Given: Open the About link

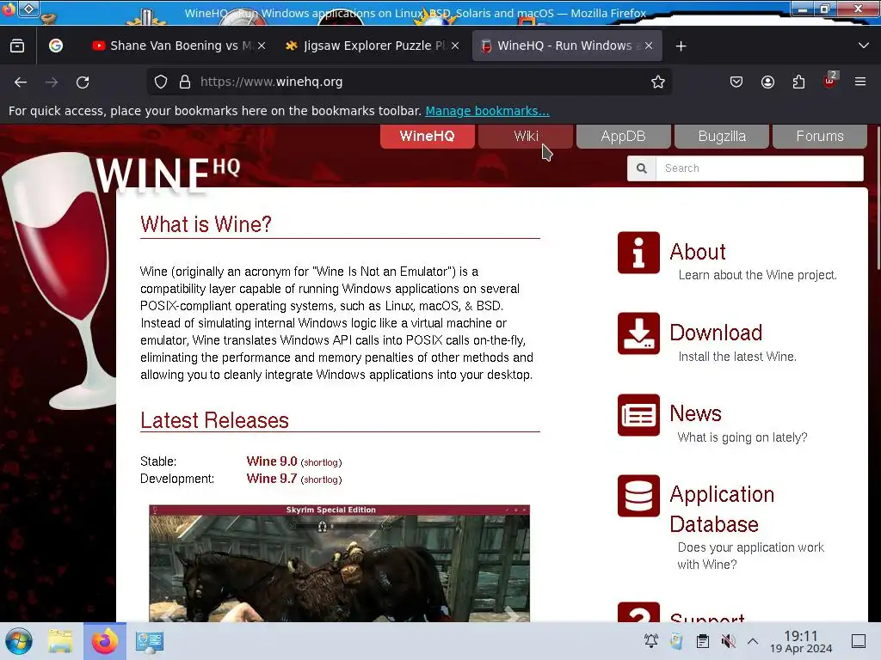Looking at the screenshot, I should (697, 252).
